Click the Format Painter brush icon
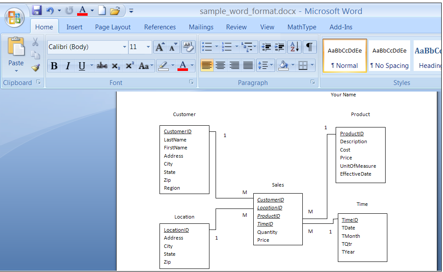The image size is (443, 272). [35, 67]
